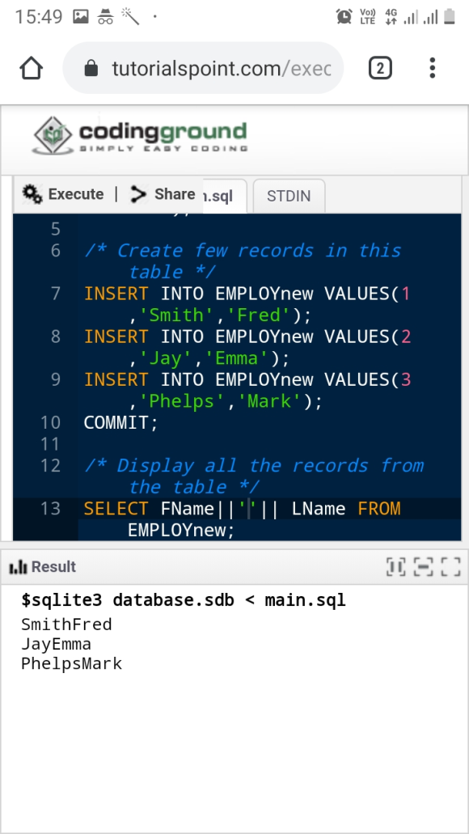The width and height of the screenshot is (469, 834).
Task: Open the alarm icon in status bar
Action: 344,16
